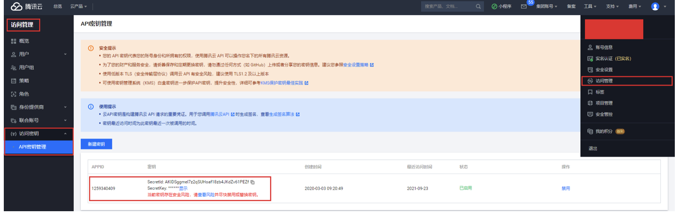Click the last access date 2021-09-23

(417, 188)
